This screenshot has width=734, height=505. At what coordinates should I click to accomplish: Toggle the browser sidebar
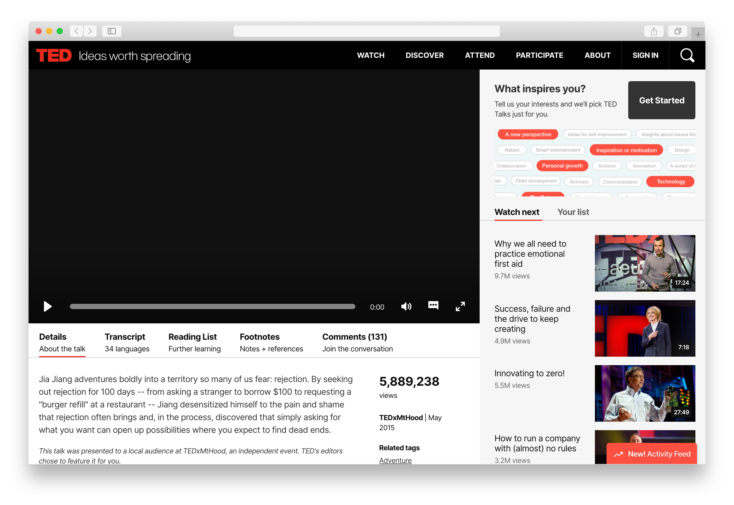(112, 31)
